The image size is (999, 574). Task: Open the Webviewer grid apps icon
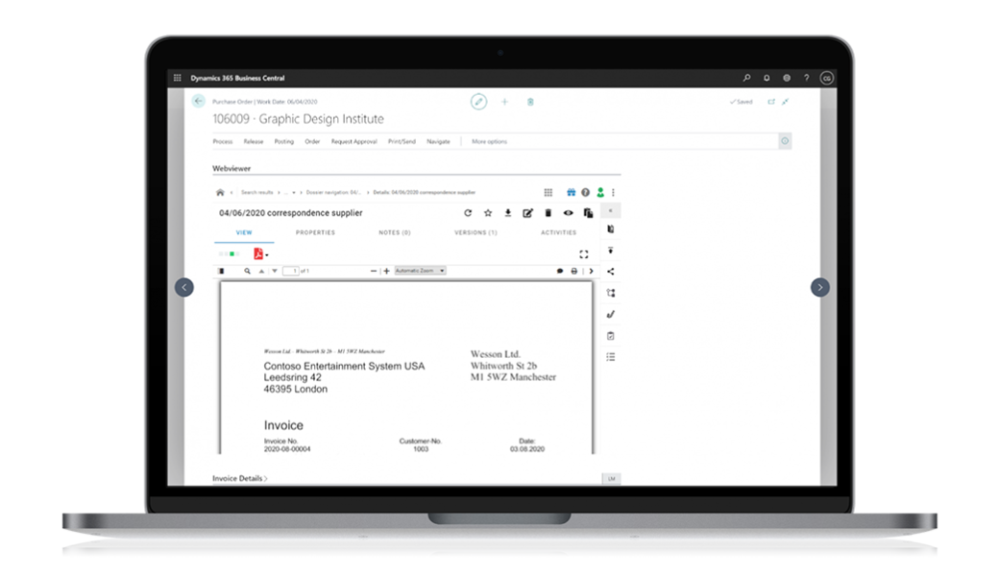(548, 192)
